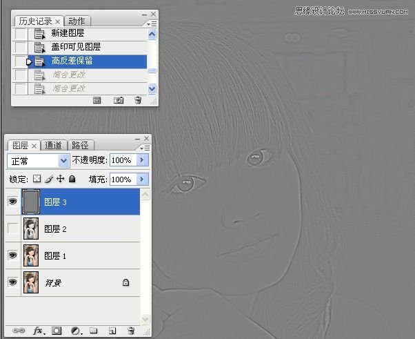Expand the 不透明度 opacity slider arrow

point(141,160)
